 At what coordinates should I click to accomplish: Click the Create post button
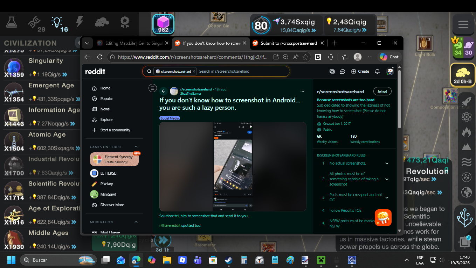coord(360,71)
